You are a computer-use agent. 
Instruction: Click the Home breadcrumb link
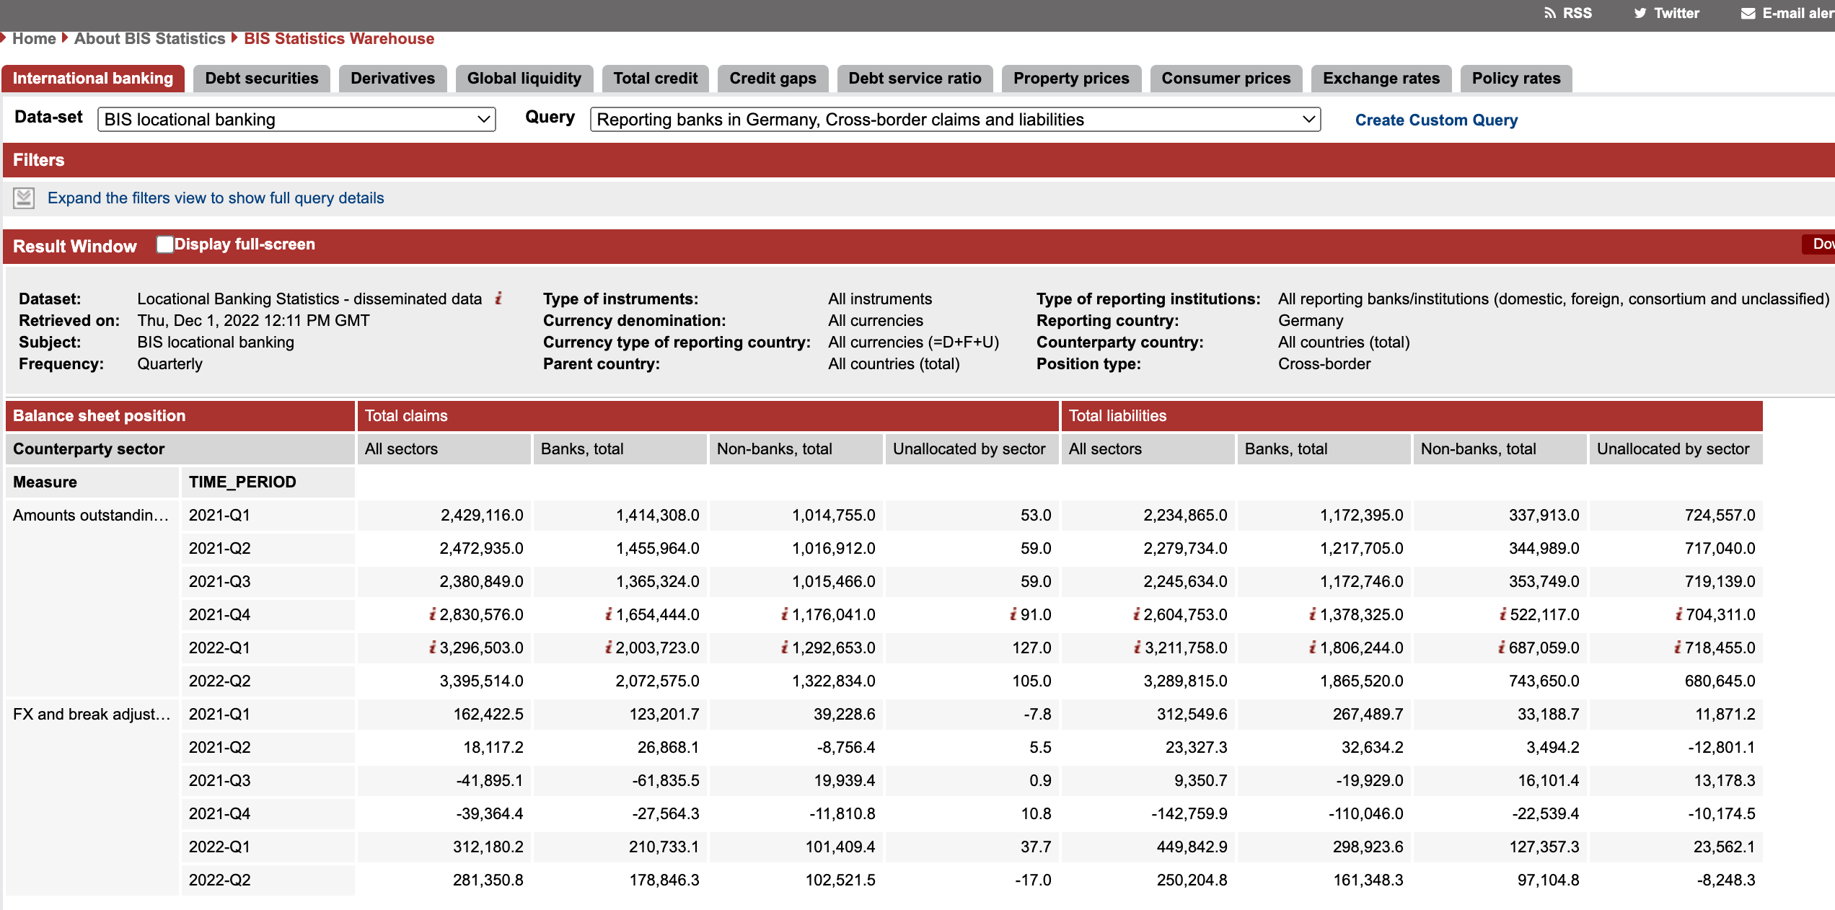(34, 39)
